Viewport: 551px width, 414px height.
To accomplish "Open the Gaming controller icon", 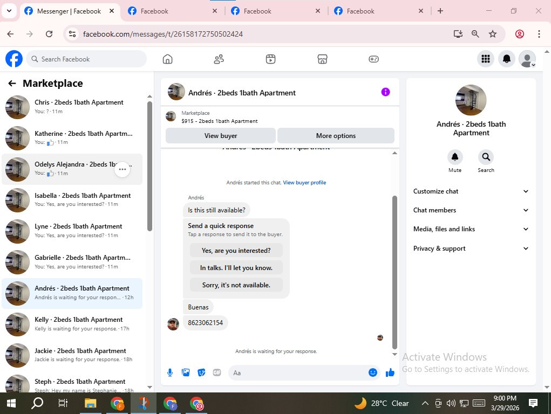I will pos(373,59).
